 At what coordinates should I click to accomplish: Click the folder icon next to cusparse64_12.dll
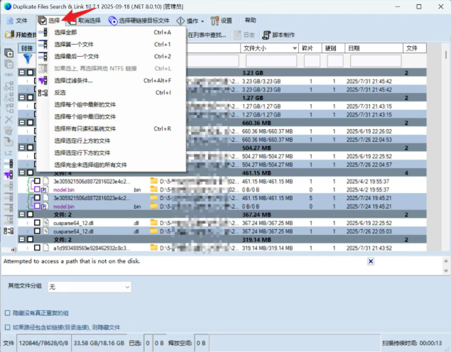(153, 223)
